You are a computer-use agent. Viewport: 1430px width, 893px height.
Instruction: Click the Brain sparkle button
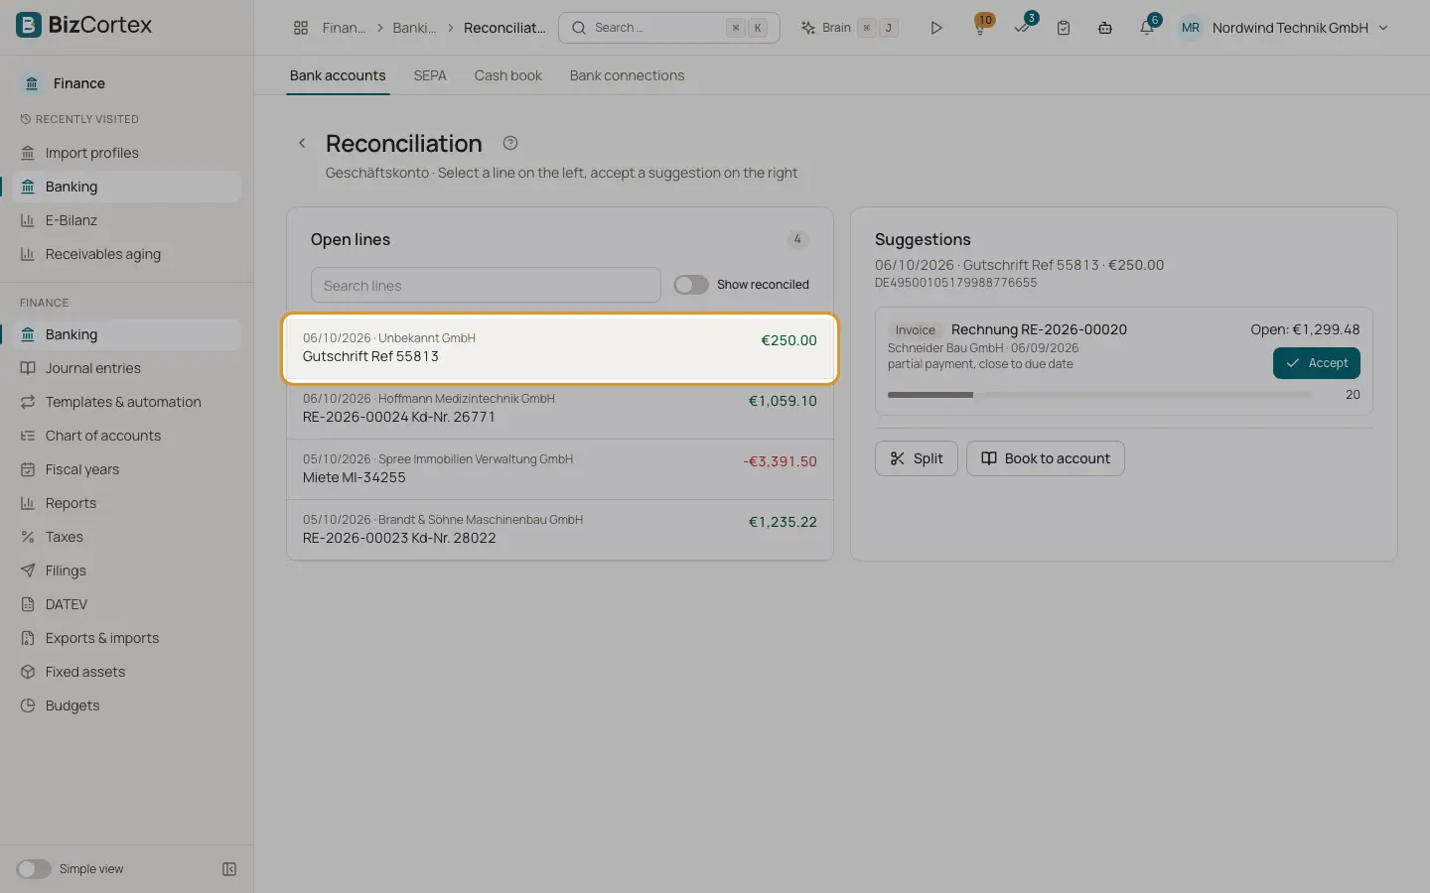tap(849, 28)
